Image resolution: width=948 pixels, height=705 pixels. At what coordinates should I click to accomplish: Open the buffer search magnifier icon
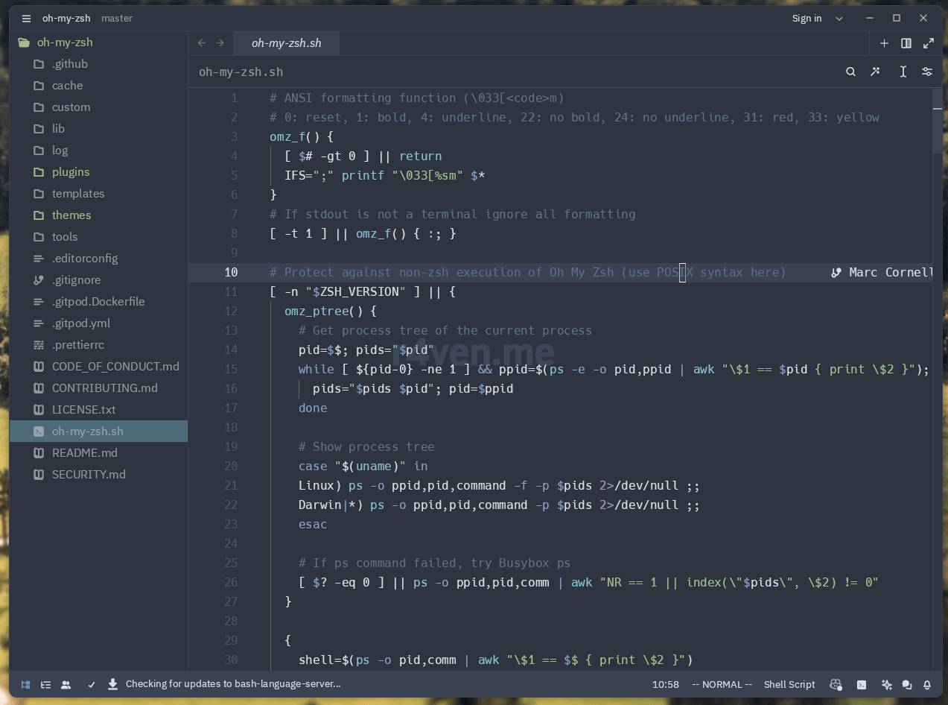click(850, 72)
